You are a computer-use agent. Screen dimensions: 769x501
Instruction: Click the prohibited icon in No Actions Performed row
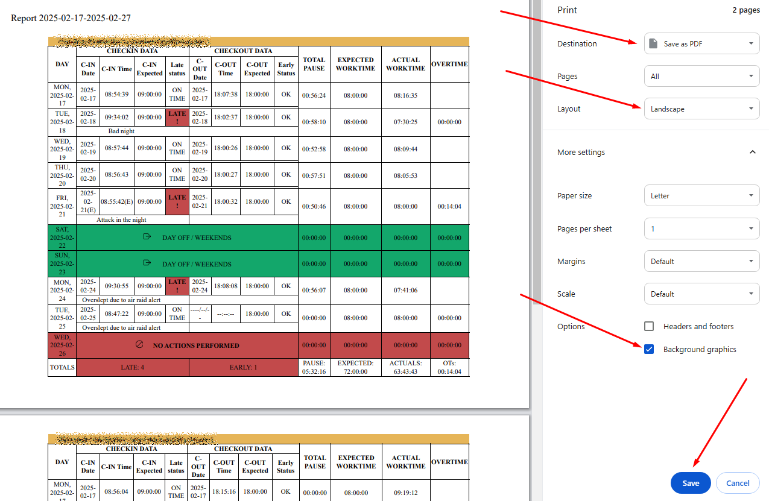(x=139, y=345)
